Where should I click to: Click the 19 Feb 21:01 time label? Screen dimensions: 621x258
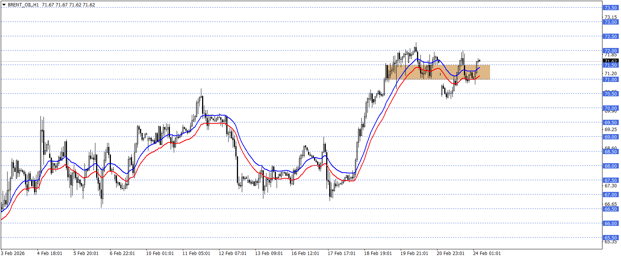(414, 253)
